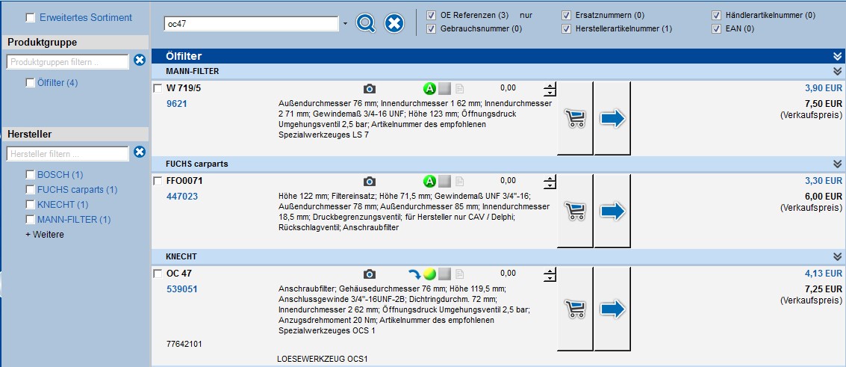Tick the BOSCH (1) manufacturer checkbox
Screen dimensions: 846x367
click(30, 174)
